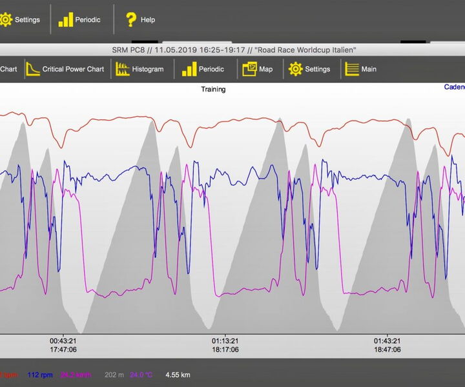Open Periodic in the chart window toolbar
Image resolution: width=465 pixels, height=387 pixels.
[x=203, y=69]
